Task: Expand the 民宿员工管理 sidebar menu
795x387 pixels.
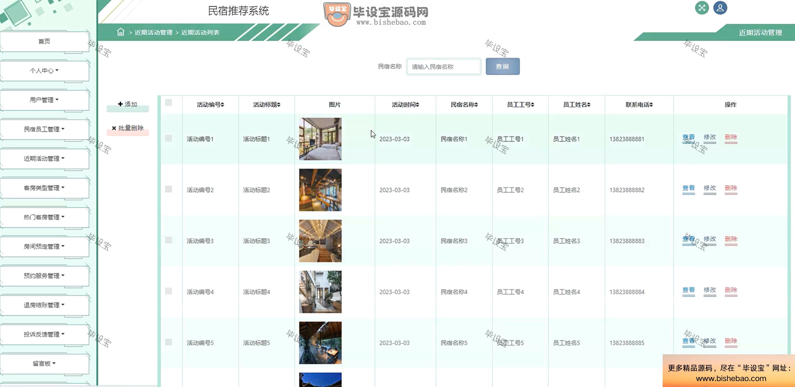Action: click(44, 129)
